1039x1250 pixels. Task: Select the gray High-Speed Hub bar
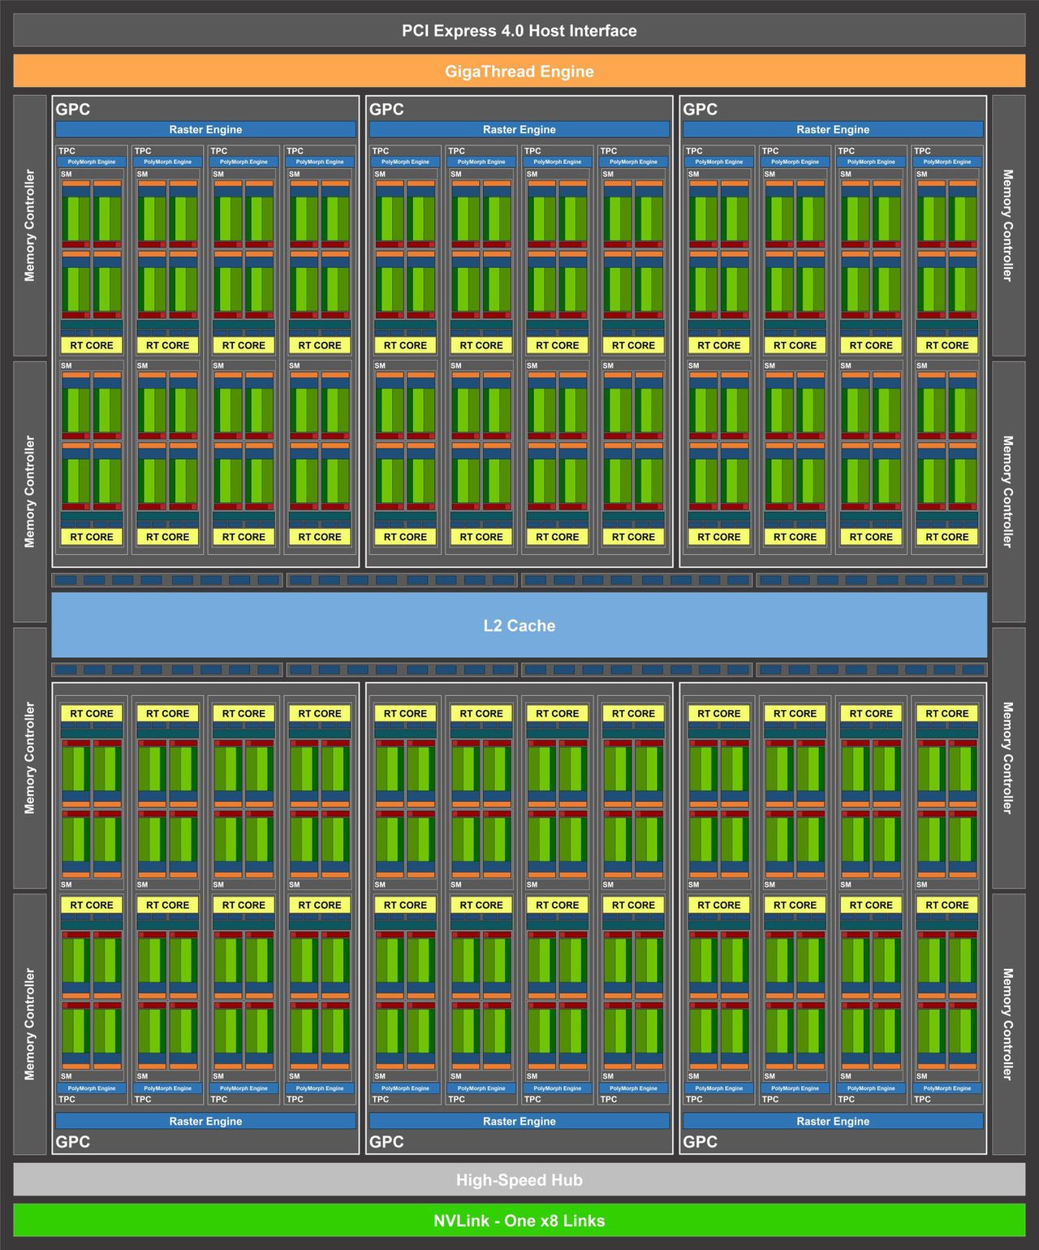[x=519, y=1179]
